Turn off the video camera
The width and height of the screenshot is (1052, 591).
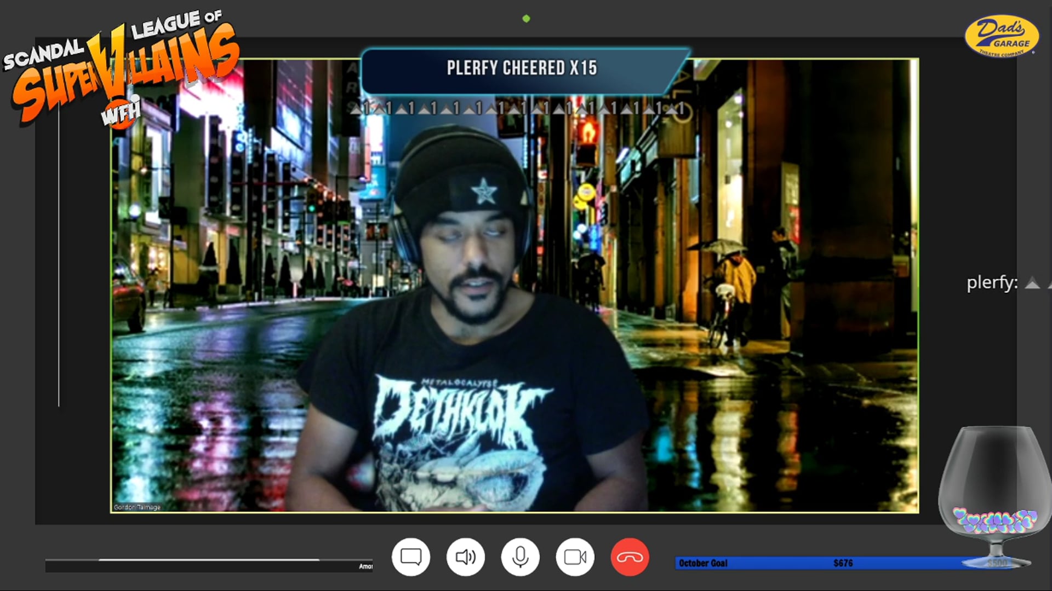click(x=575, y=557)
